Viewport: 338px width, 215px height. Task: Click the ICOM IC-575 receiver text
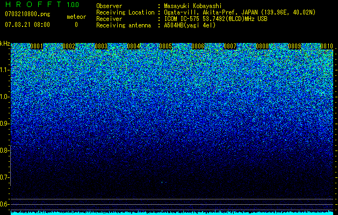(215, 19)
